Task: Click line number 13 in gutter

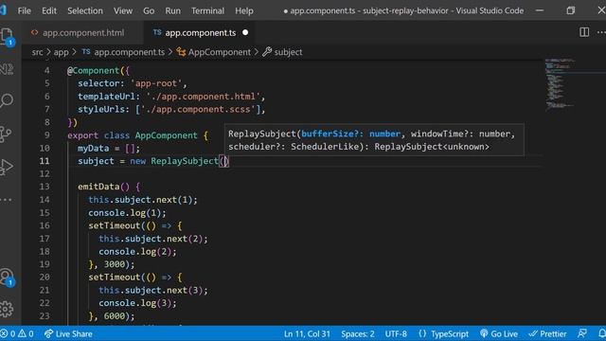Action: click(x=45, y=187)
